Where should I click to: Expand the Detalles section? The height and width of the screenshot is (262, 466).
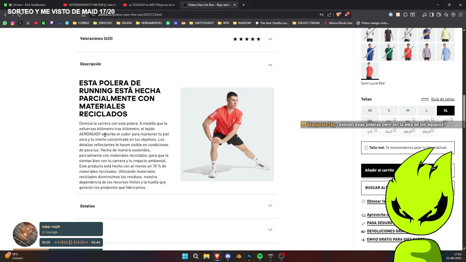tap(270, 206)
